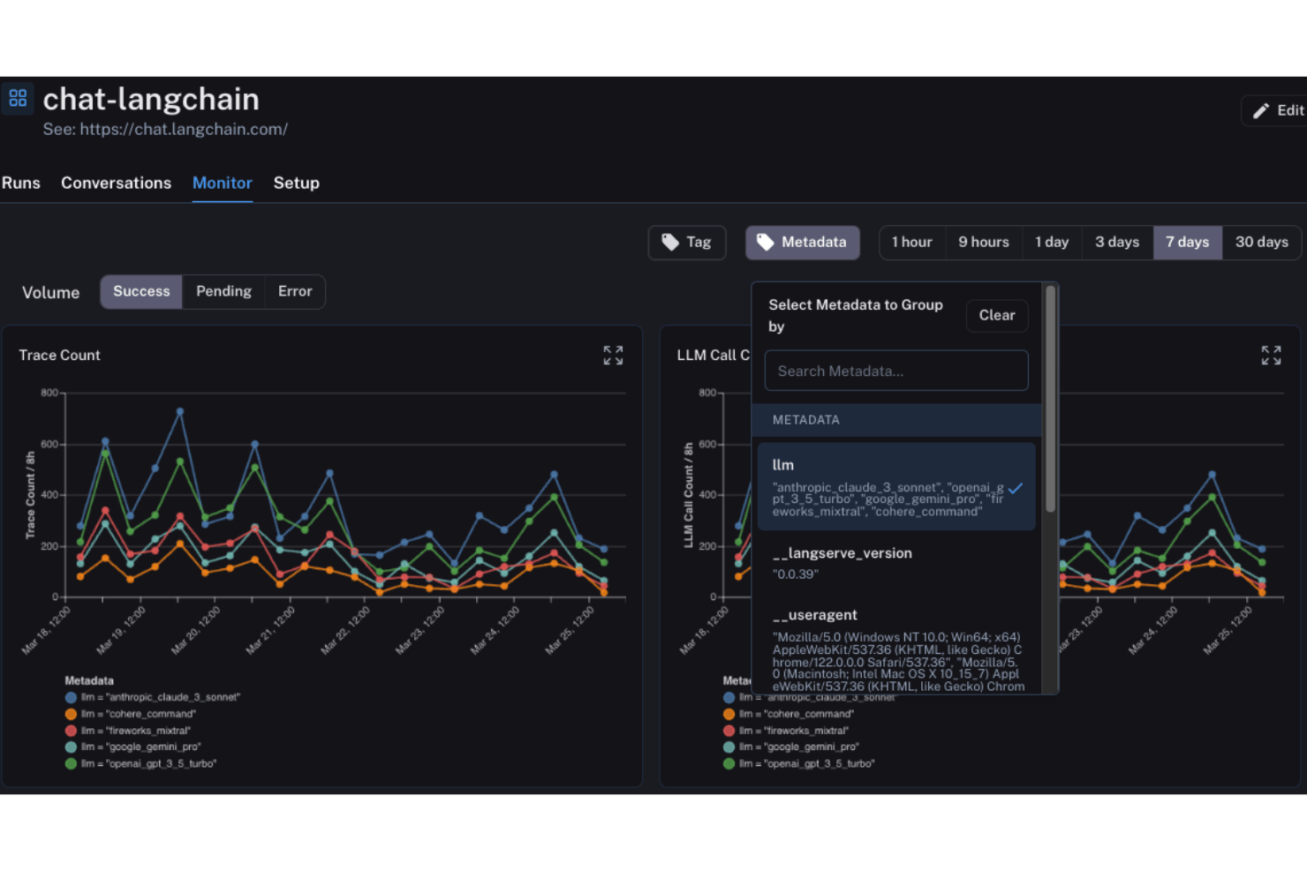The width and height of the screenshot is (1307, 871).
Task: Select the __langserve_version metadata option
Action: click(896, 563)
